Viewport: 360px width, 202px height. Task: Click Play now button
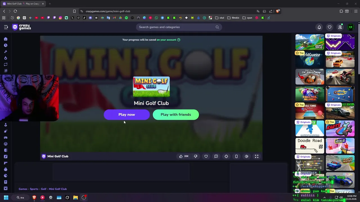[127, 114]
